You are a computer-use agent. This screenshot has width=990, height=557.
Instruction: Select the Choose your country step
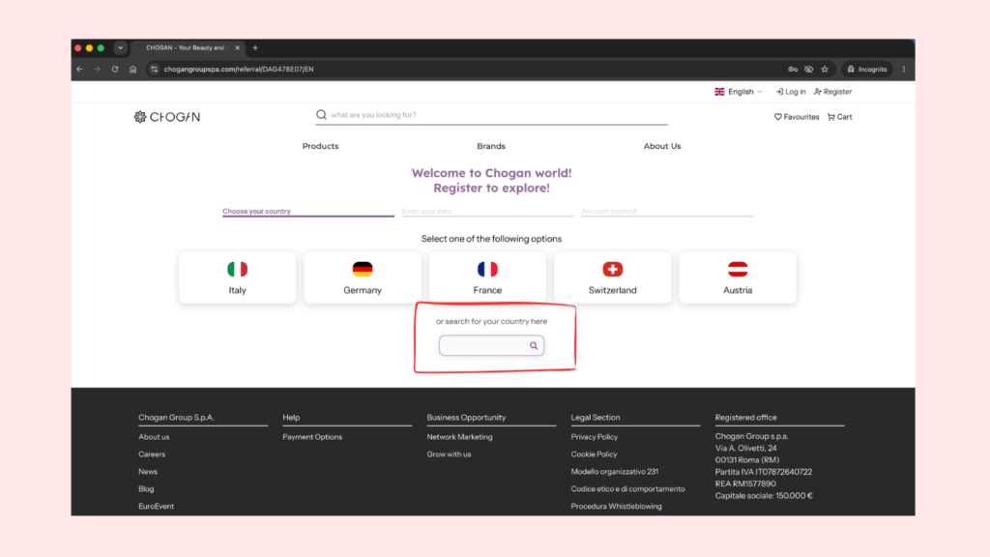pos(308,212)
